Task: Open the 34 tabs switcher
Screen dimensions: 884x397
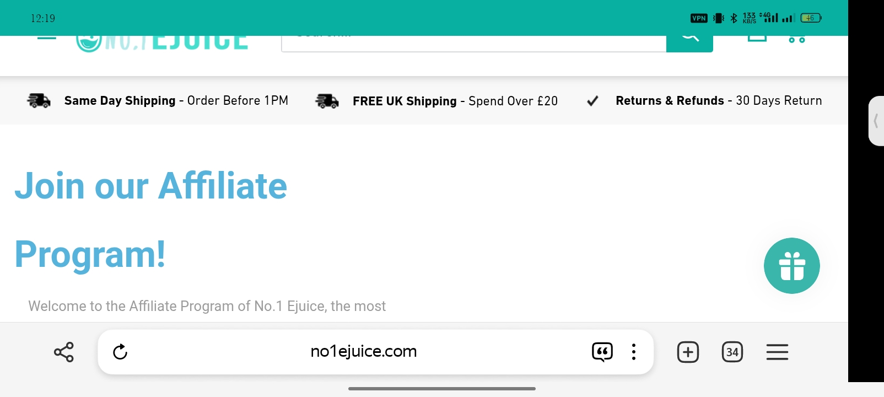Action: 732,352
